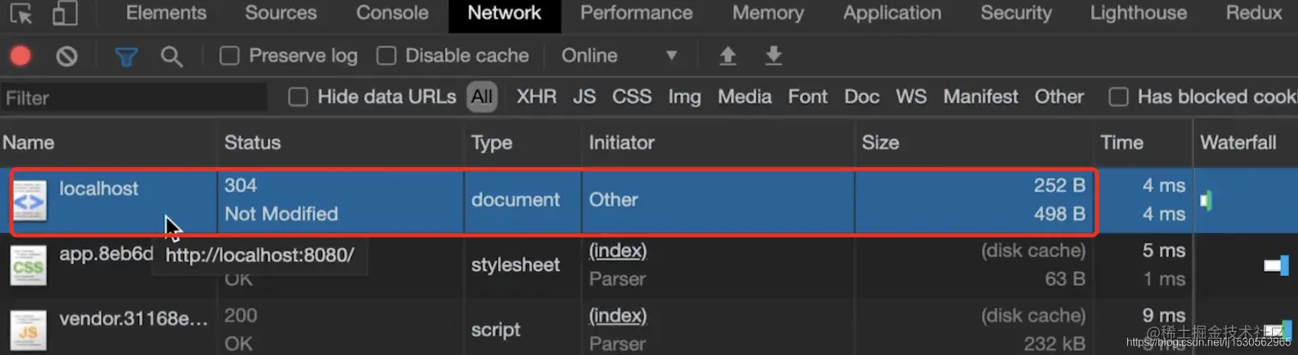This screenshot has height=355, width=1298.
Task: Select the localhost request row name
Action: (x=99, y=189)
